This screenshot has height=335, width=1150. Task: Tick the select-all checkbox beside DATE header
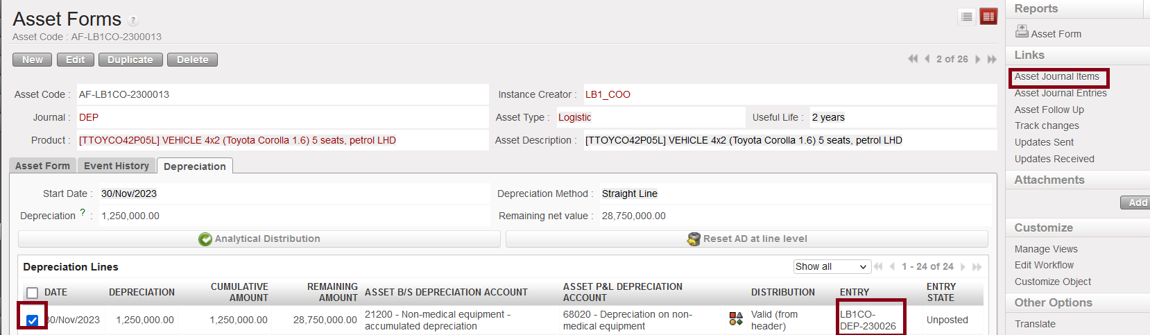[x=32, y=293]
